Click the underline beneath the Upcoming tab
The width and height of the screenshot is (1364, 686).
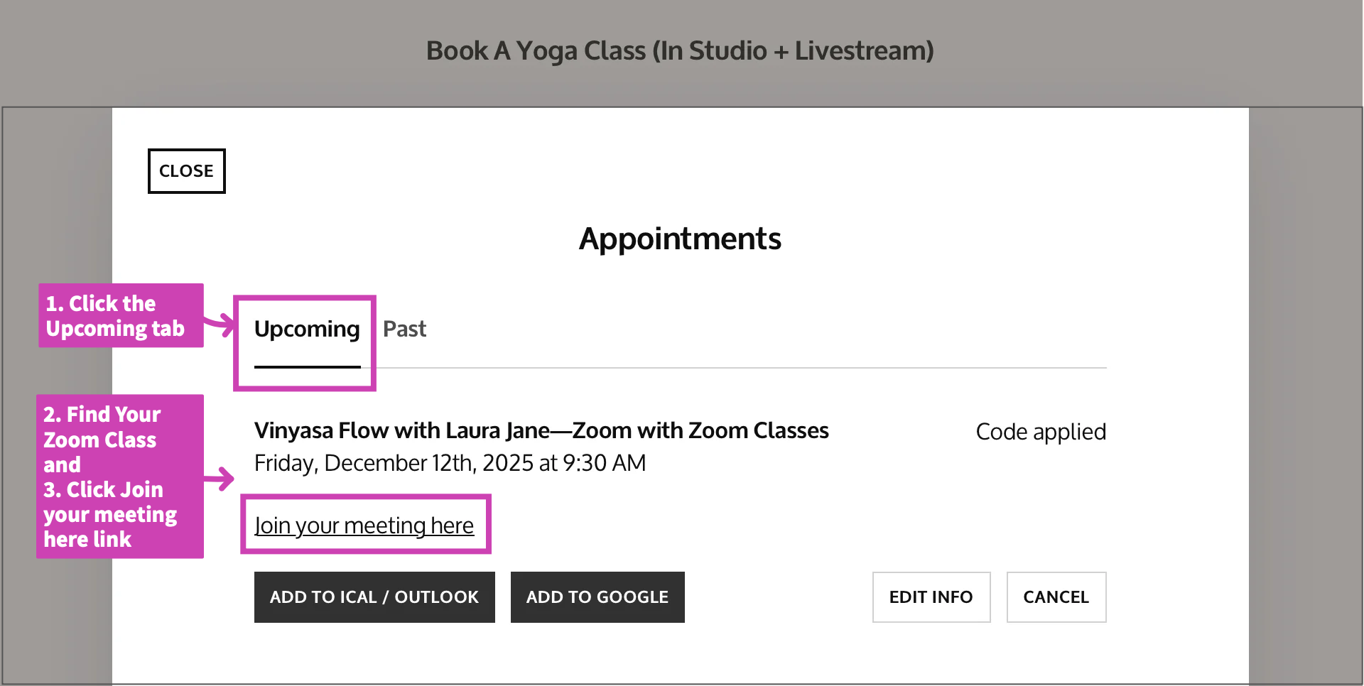[x=307, y=367]
